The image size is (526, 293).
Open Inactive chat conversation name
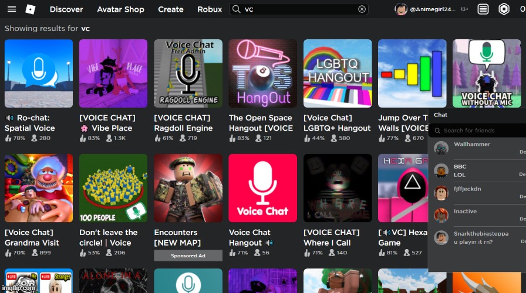click(465, 212)
